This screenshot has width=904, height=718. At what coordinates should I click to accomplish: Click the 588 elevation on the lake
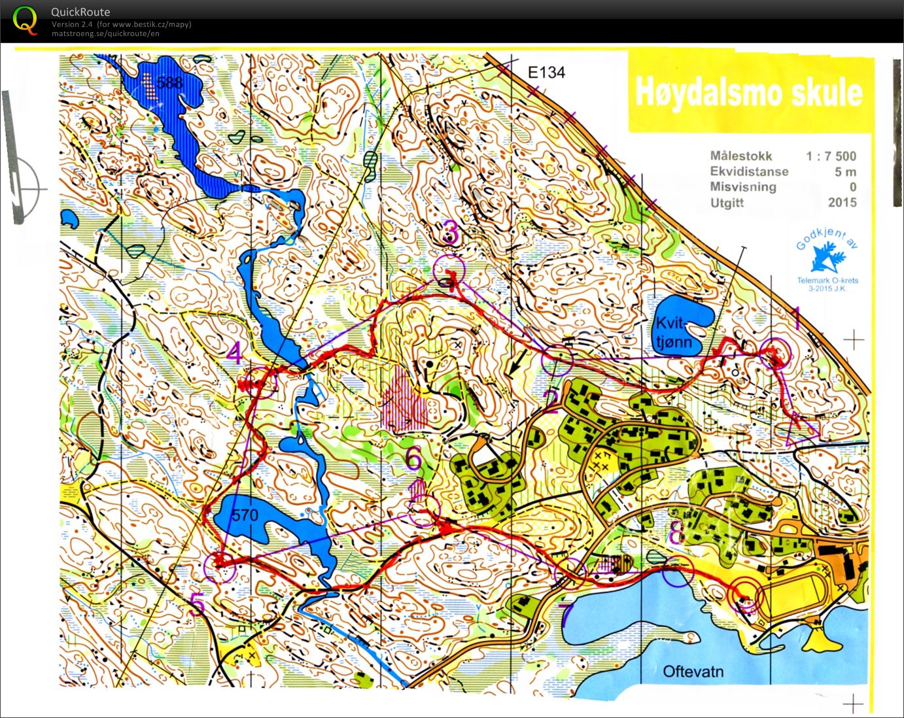pyautogui.click(x=170, y=84)
